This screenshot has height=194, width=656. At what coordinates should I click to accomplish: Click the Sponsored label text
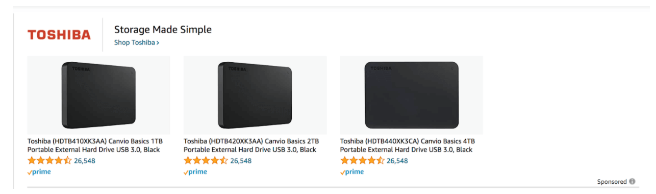tap(612, 182)
